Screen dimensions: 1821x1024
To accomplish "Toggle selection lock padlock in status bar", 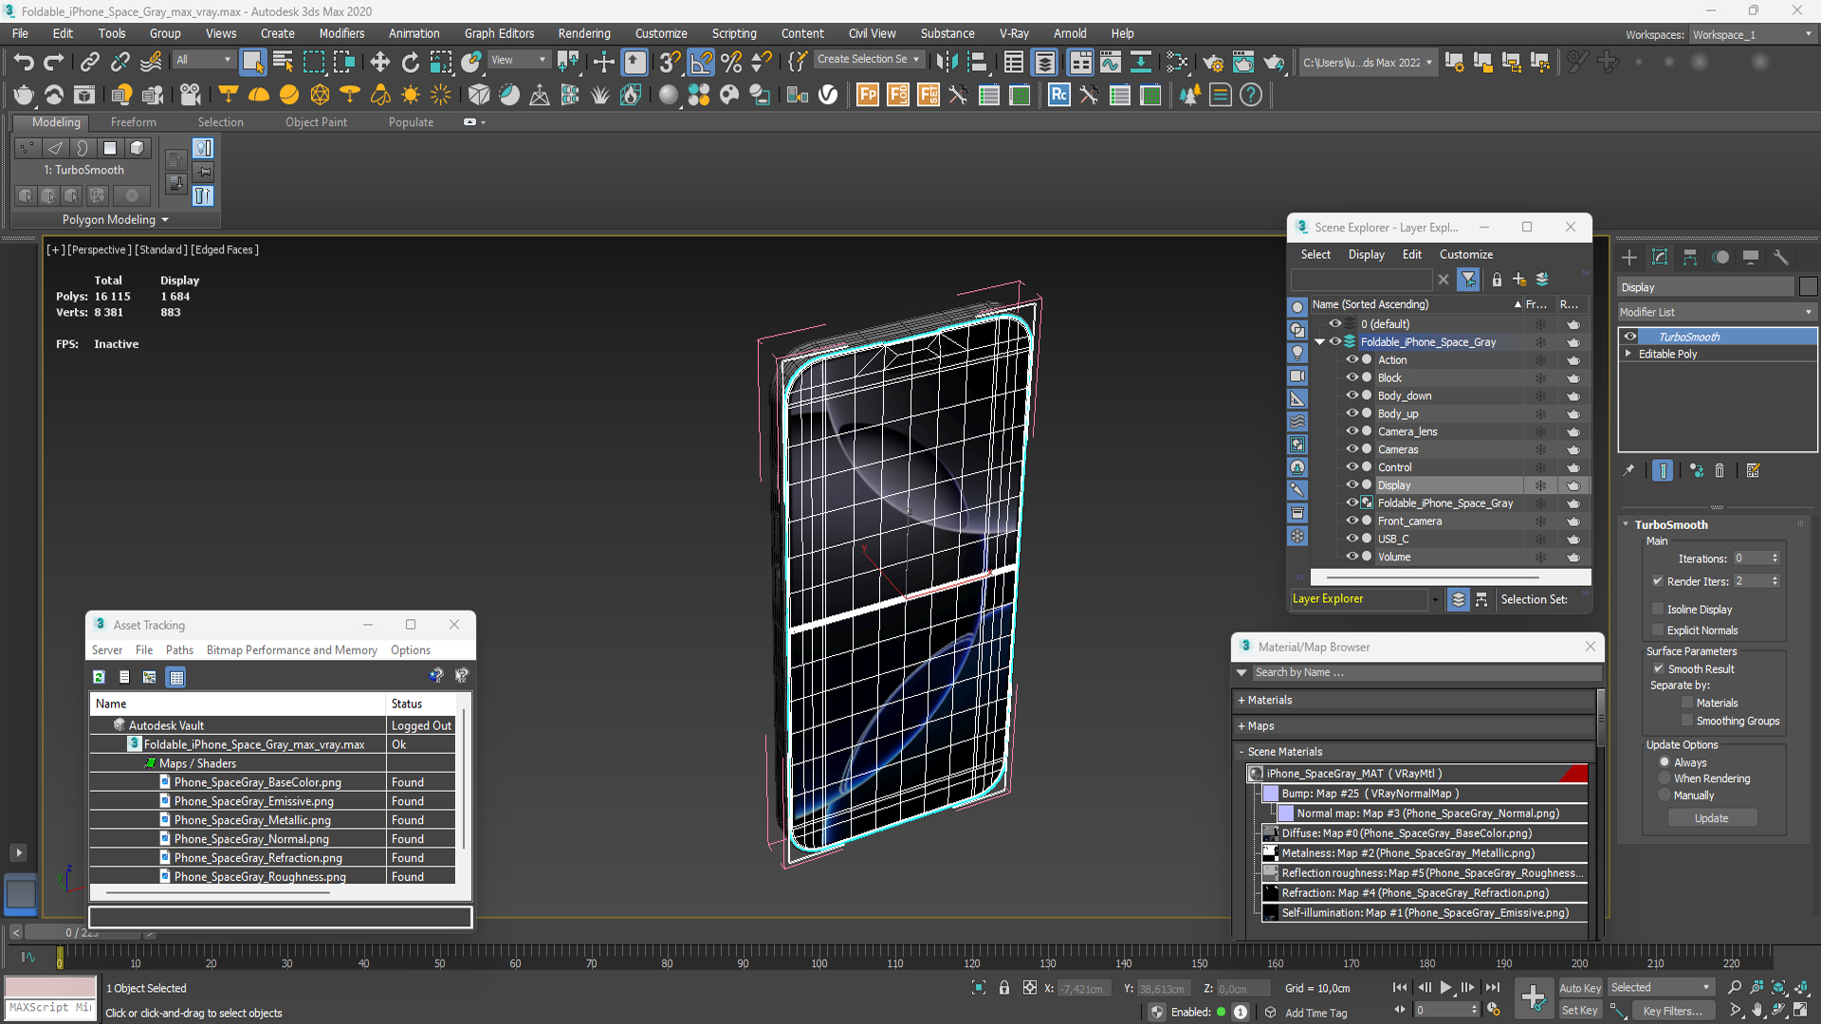I will coord(1004,988).
